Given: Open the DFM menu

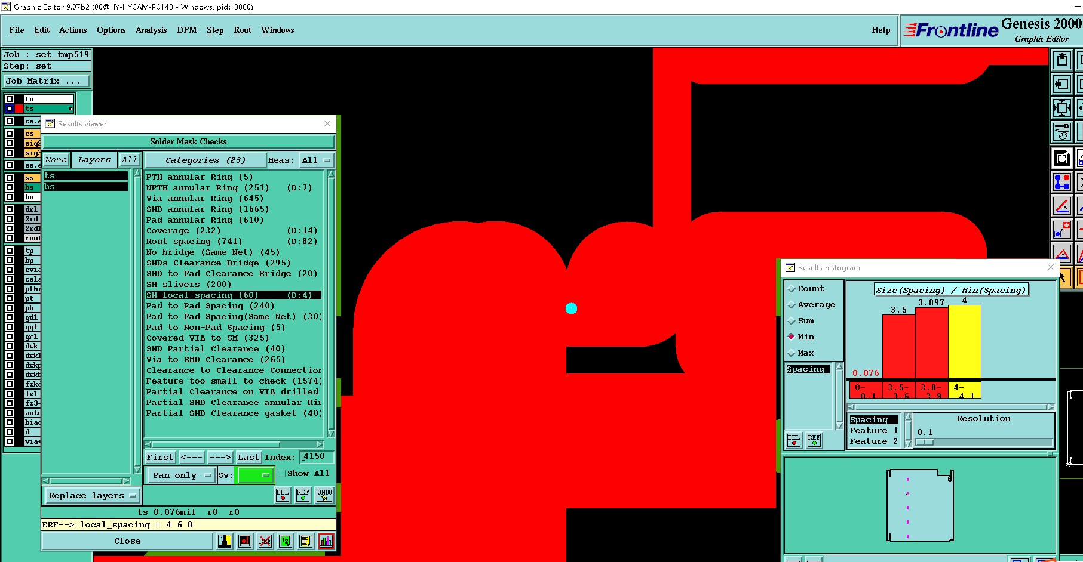Looking at the screenshot, I should pos(187,30).
